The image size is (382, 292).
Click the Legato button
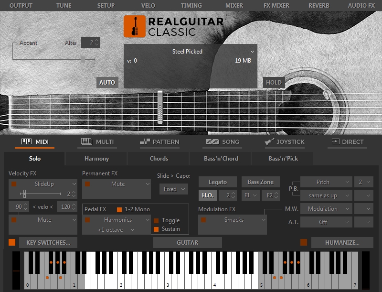click(218, 182)
